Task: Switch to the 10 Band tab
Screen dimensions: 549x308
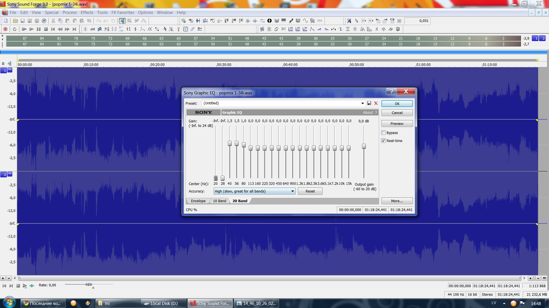Action: (219, 201)
